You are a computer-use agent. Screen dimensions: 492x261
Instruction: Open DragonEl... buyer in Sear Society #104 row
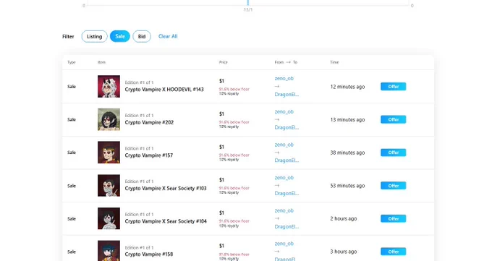point(287,226)
